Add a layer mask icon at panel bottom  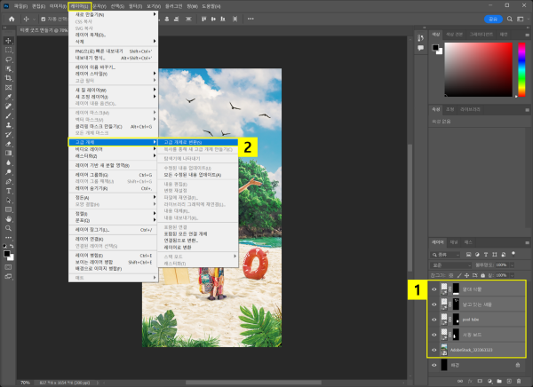tap(480, 381)
